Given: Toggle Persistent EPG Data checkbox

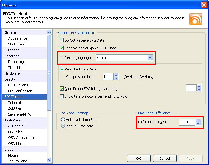Looking at the screenshot, I should (62, 69).
